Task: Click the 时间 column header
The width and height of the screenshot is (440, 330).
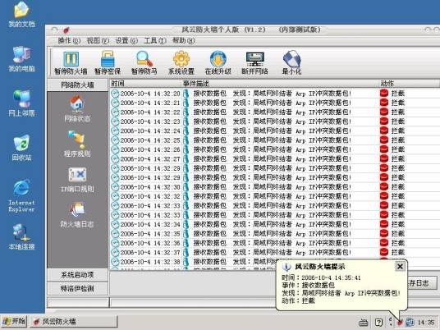Action: [144, 84]
